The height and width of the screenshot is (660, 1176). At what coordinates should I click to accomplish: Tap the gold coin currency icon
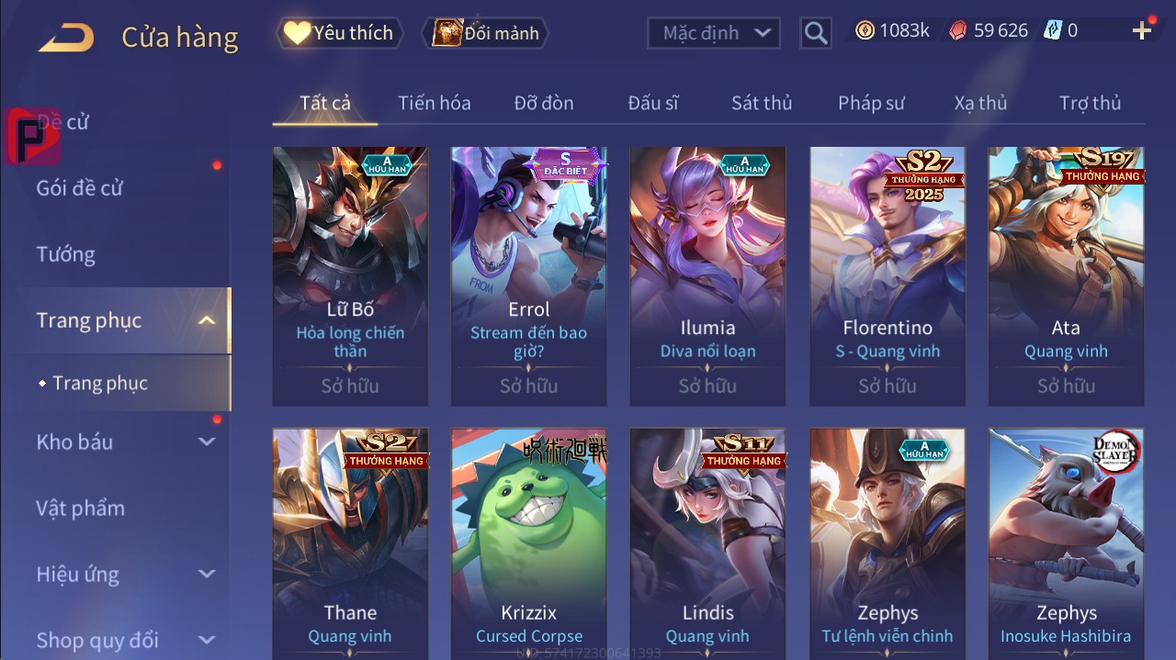[x=865, y=30]
